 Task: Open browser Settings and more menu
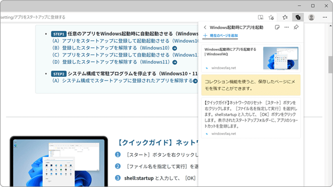325,17
